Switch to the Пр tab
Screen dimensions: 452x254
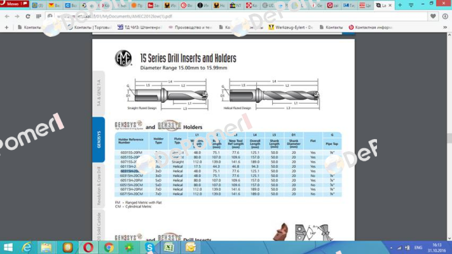point(137,6)
